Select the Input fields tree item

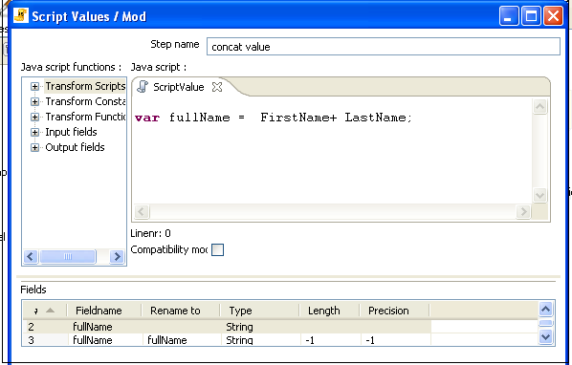71,132
